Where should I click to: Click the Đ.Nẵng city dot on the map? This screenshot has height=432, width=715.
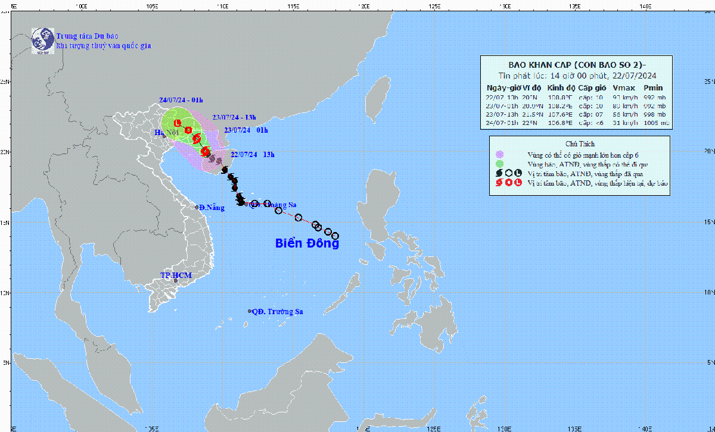197,208
